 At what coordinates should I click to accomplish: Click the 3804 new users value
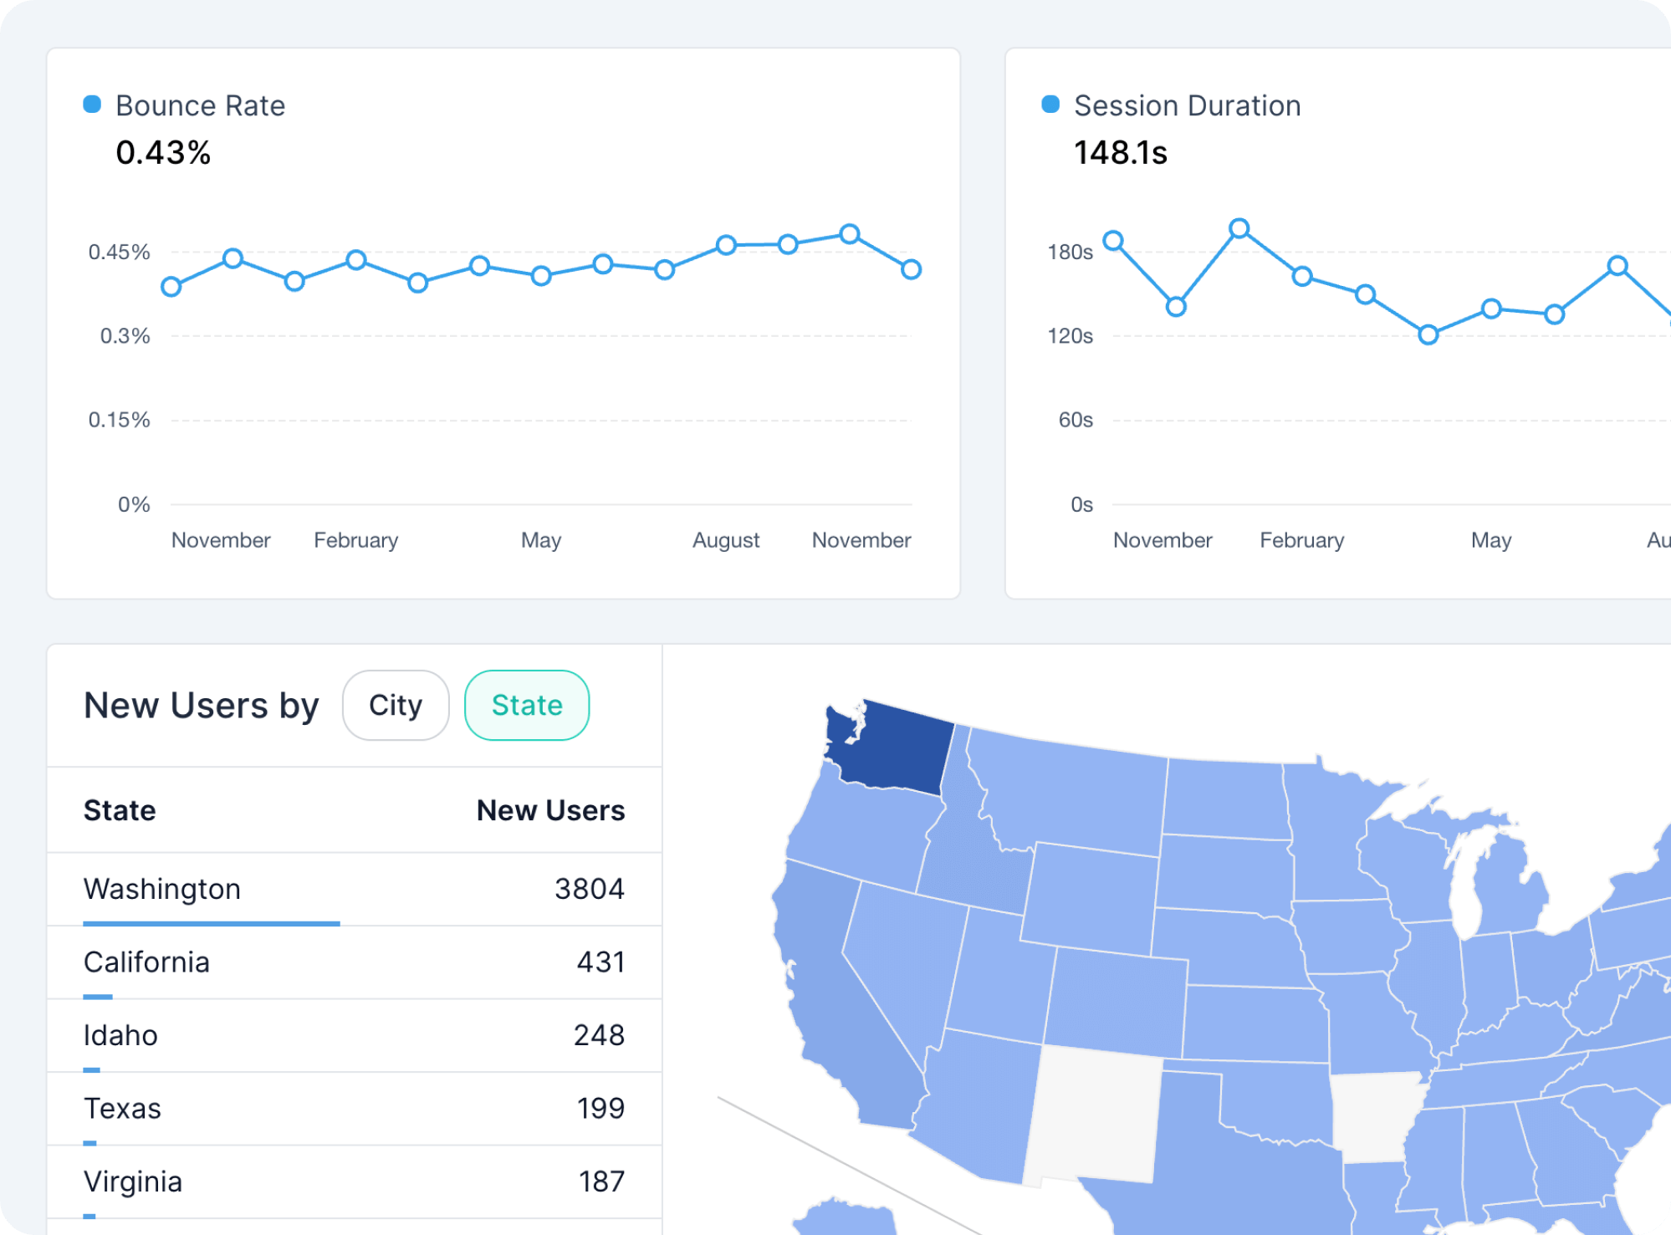[590, 889]
